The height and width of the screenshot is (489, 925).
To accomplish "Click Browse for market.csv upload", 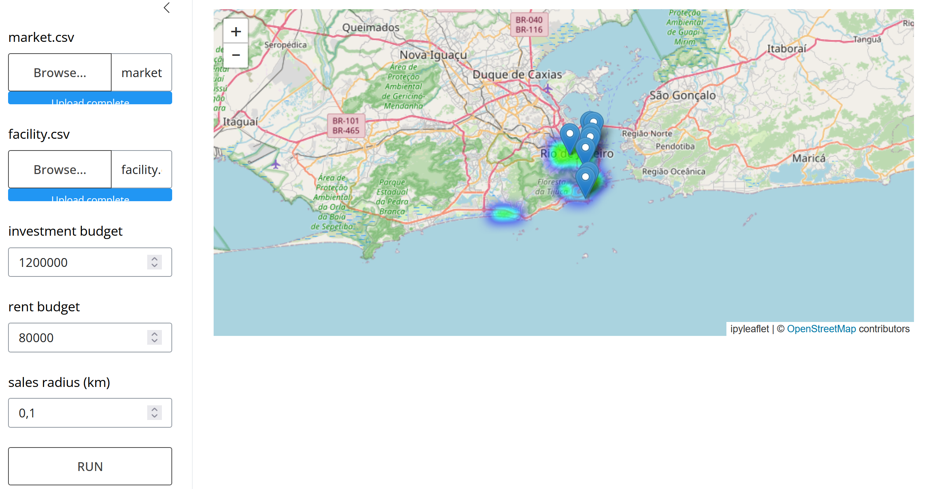I will point(60,73).
